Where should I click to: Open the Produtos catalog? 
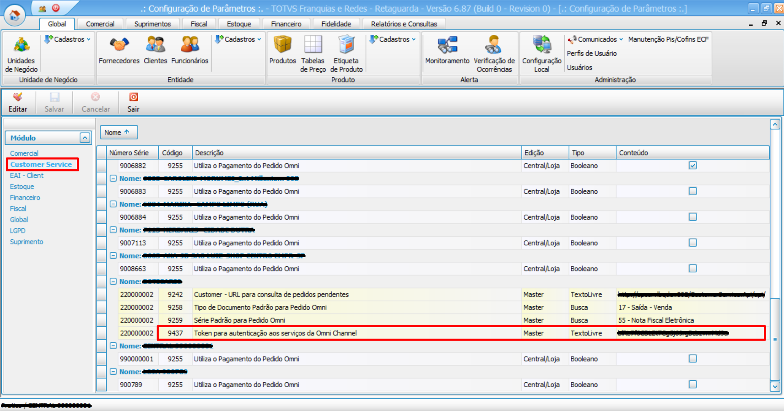point(283,50)
